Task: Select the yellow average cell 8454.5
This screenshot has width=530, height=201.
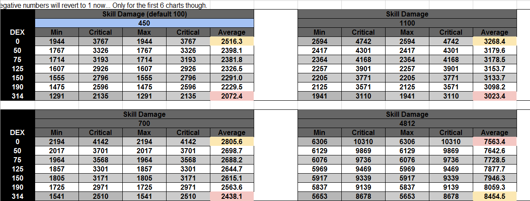Action: tap(494, 196)
